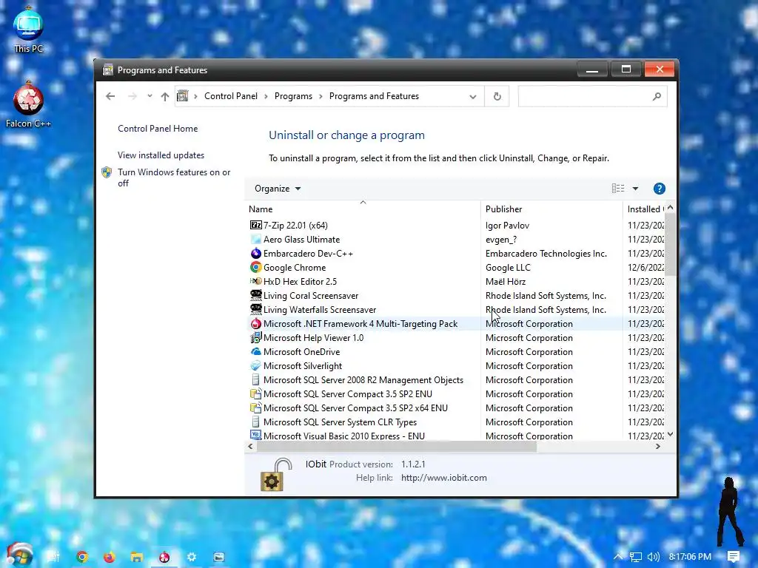This screenshot has width=758, height=568.
Task: Expand the chevron after Programs breadcrumb
Action: point(321,96)
